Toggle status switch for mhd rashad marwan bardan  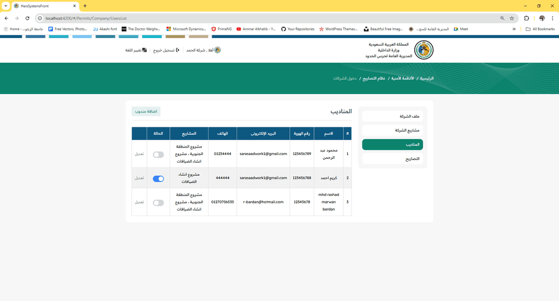click(x=158, y=203)
